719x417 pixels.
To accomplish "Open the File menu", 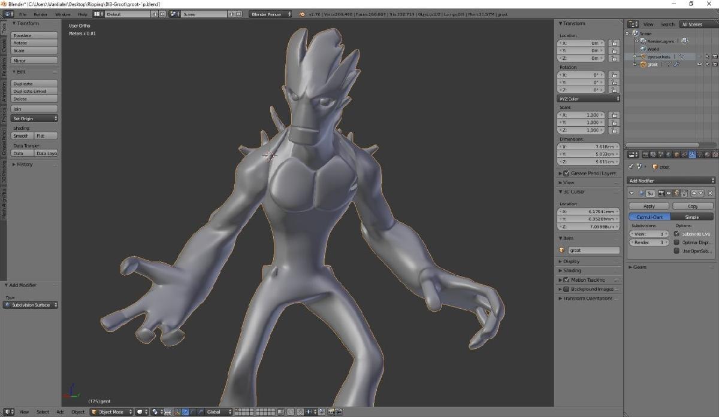I will [x=23, y=14].
